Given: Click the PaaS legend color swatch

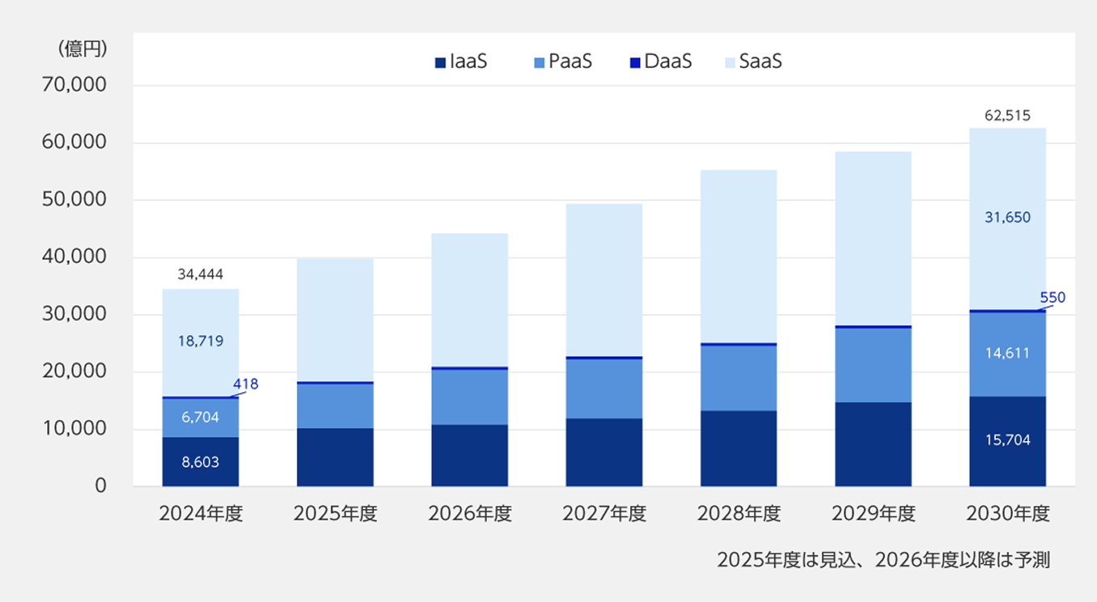Looking at the screenshot, I should [x=540, y=62].
